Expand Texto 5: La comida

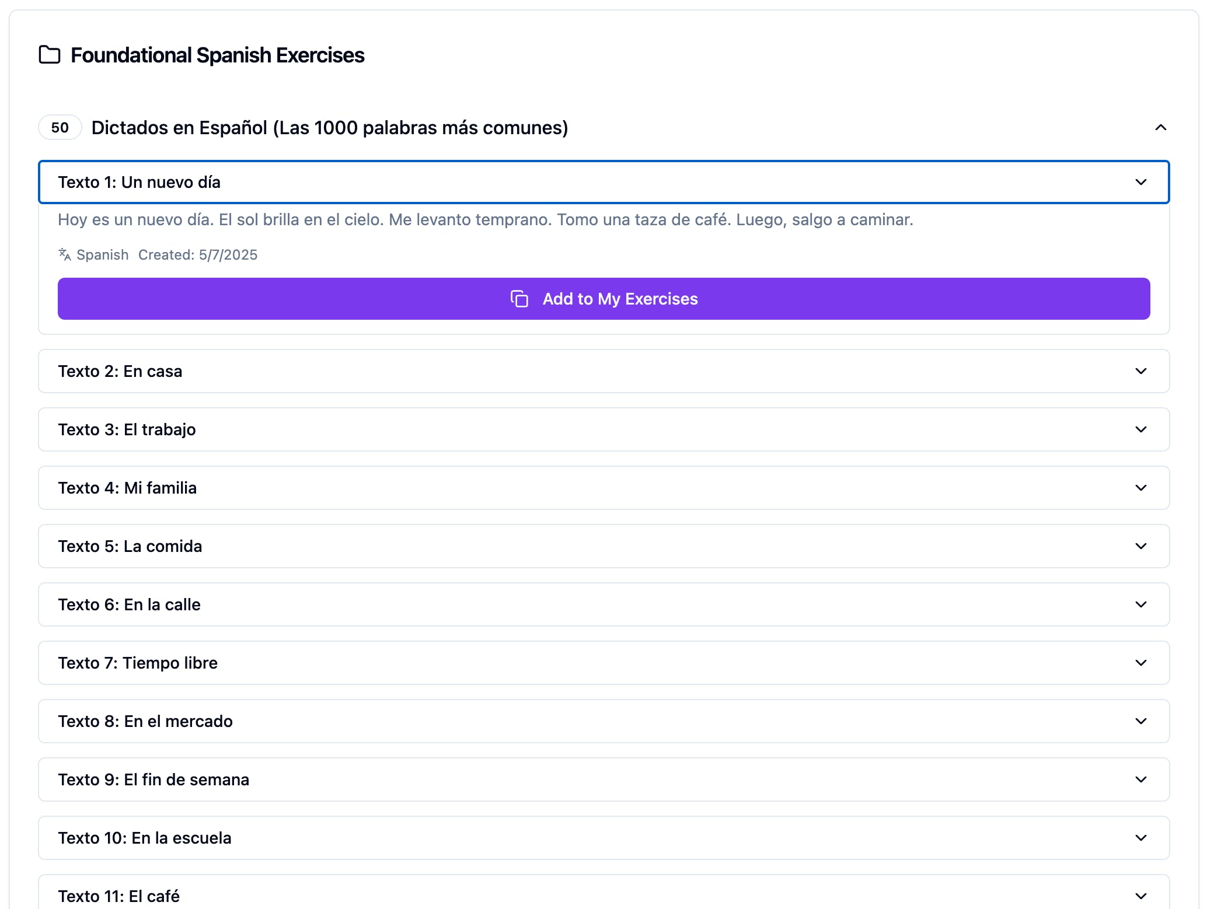point(1140,546)
